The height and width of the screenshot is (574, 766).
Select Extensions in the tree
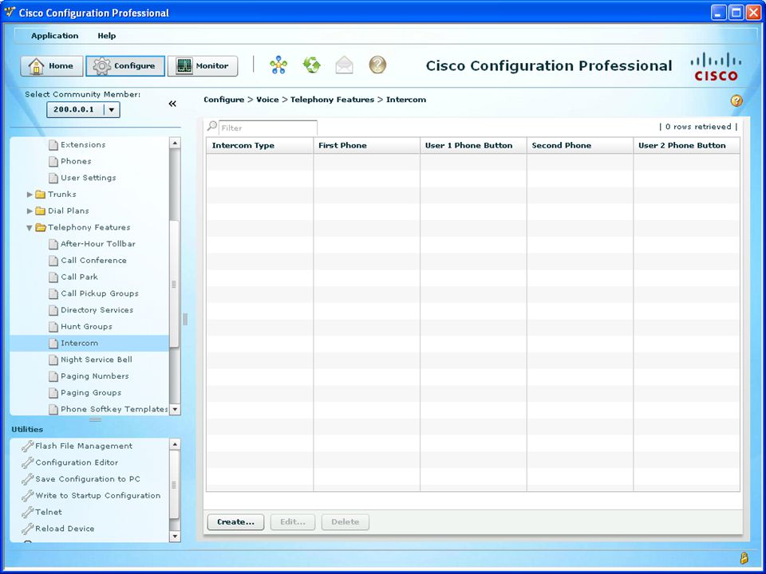pyautogui.click(x=83, y=144)
